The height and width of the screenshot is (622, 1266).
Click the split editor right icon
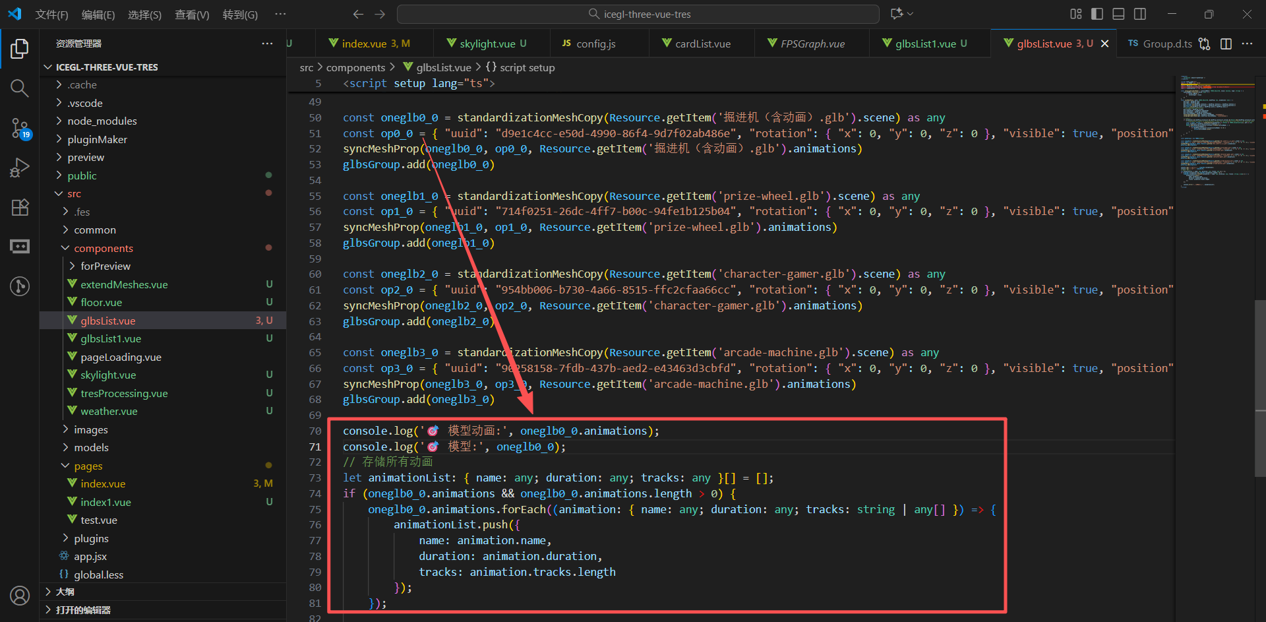(1226, 44)
